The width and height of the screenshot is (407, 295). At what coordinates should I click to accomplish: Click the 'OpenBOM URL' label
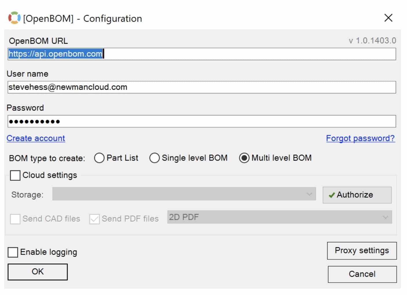tap(38, 41)
